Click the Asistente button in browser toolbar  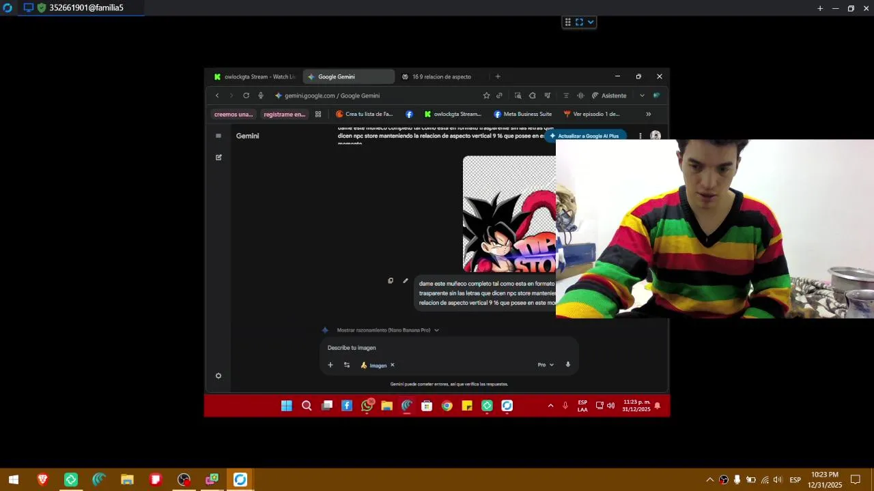point(609,95)
